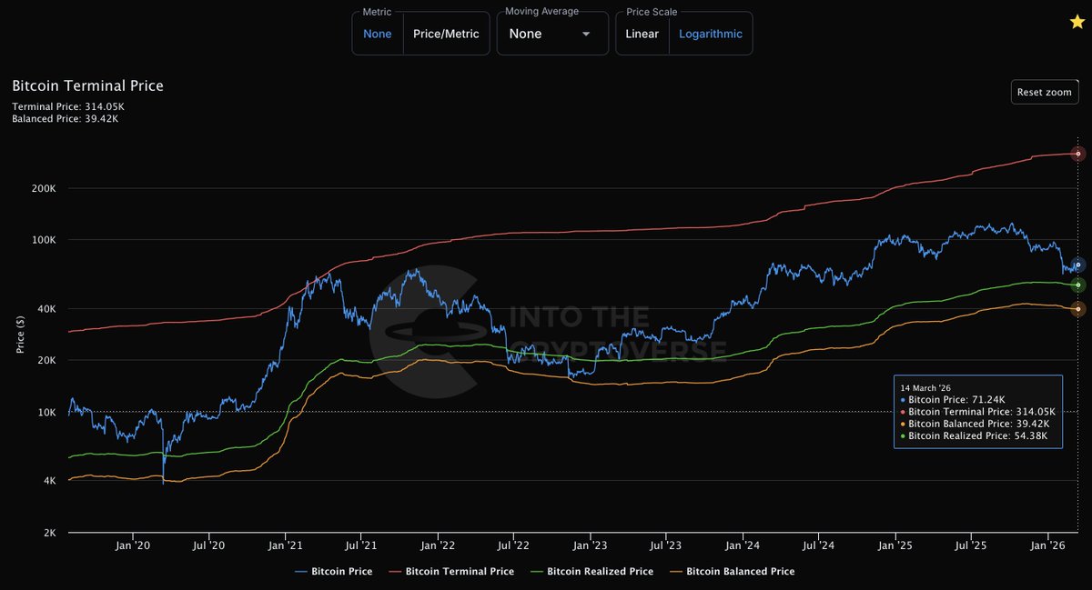Click the Balanced Price: 39.42K subtitle
1092x590 pixels.
click(x=66, y=118)
